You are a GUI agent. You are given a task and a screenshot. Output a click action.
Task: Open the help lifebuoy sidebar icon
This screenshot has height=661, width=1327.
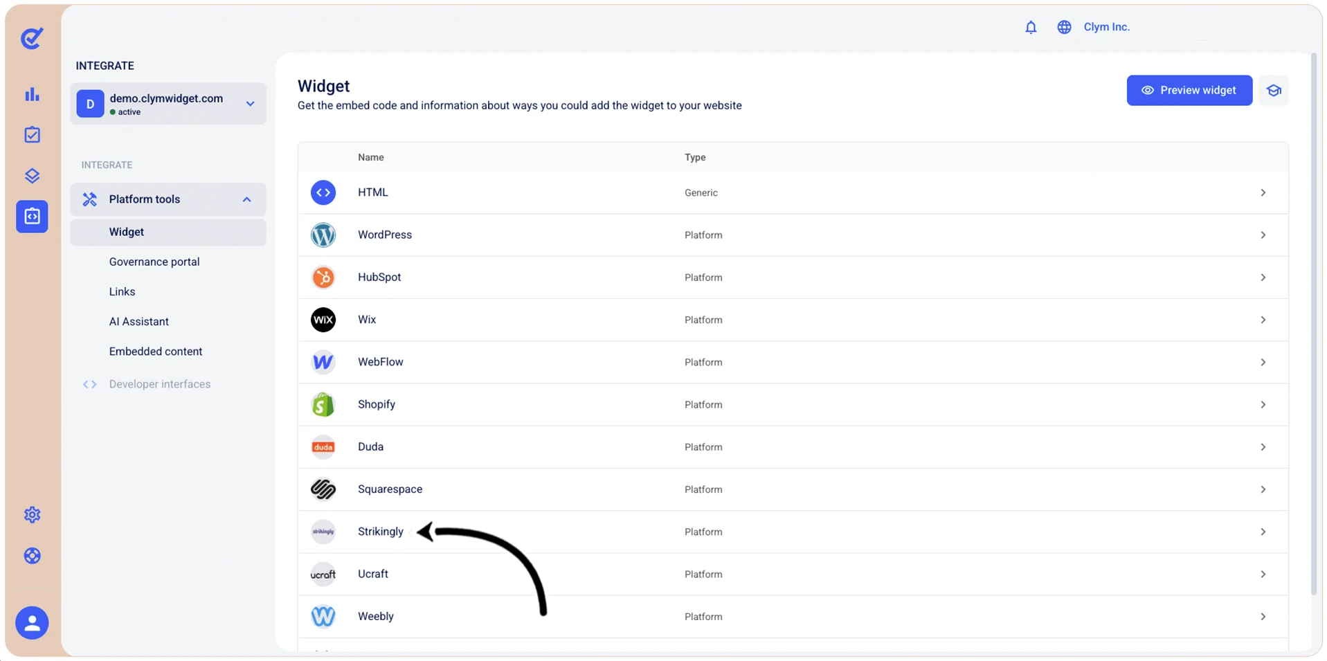(32, 556)
